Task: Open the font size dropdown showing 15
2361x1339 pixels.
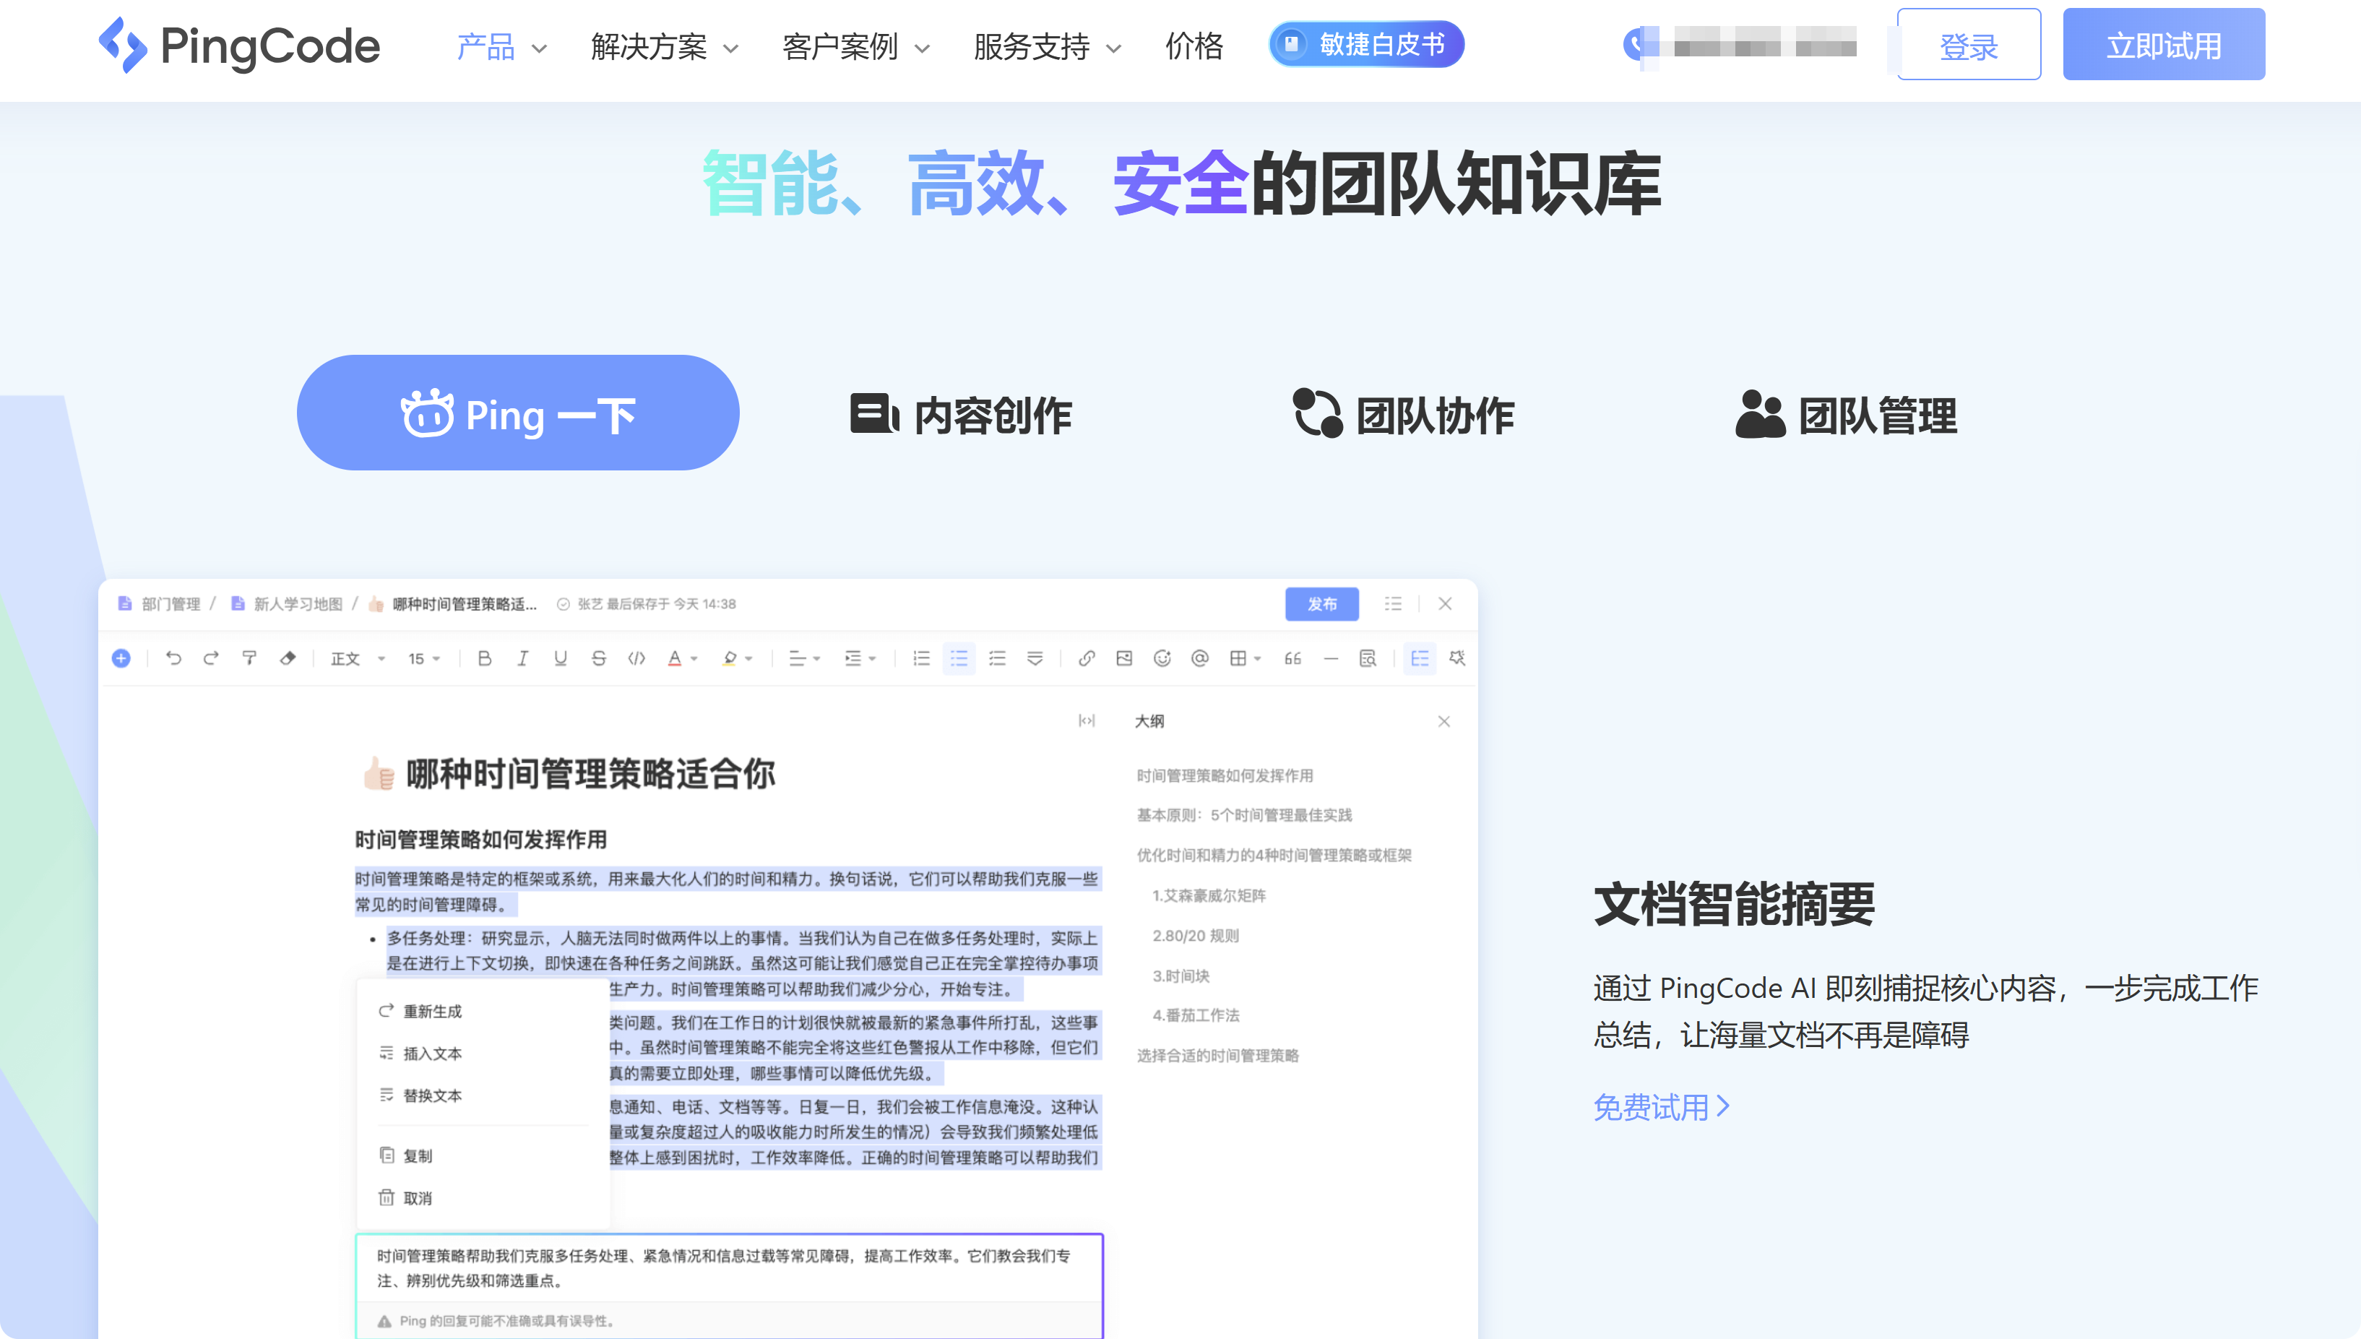Action: 423,658
